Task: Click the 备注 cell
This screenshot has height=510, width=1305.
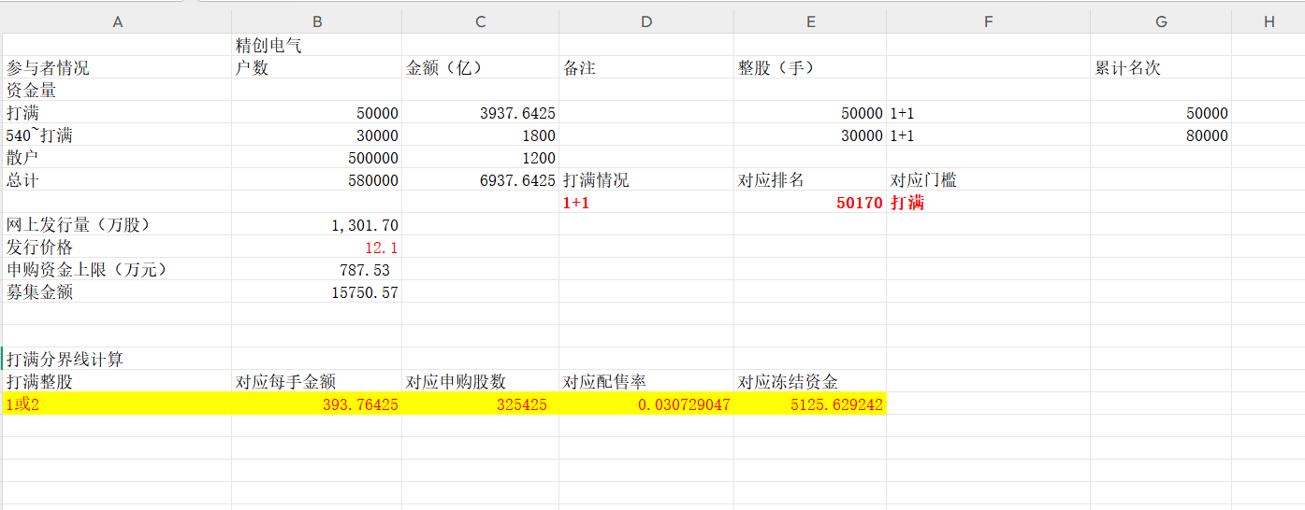Action: pyautogui.click(x=645, y=67)
